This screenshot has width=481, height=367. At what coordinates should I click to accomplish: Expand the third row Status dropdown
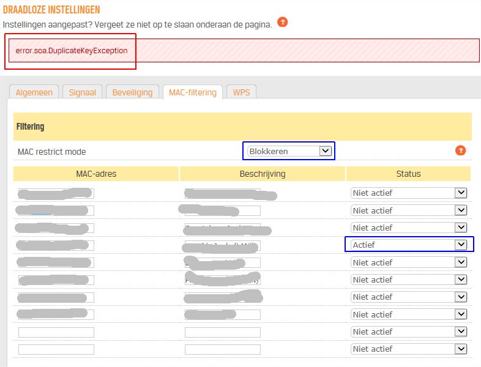[x=409, y=228]
